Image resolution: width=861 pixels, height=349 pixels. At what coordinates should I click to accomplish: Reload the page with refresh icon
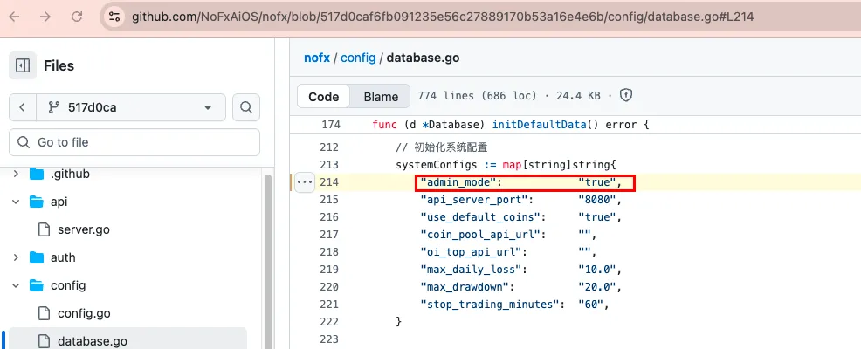pyautogui.click(x=76, y=17)
